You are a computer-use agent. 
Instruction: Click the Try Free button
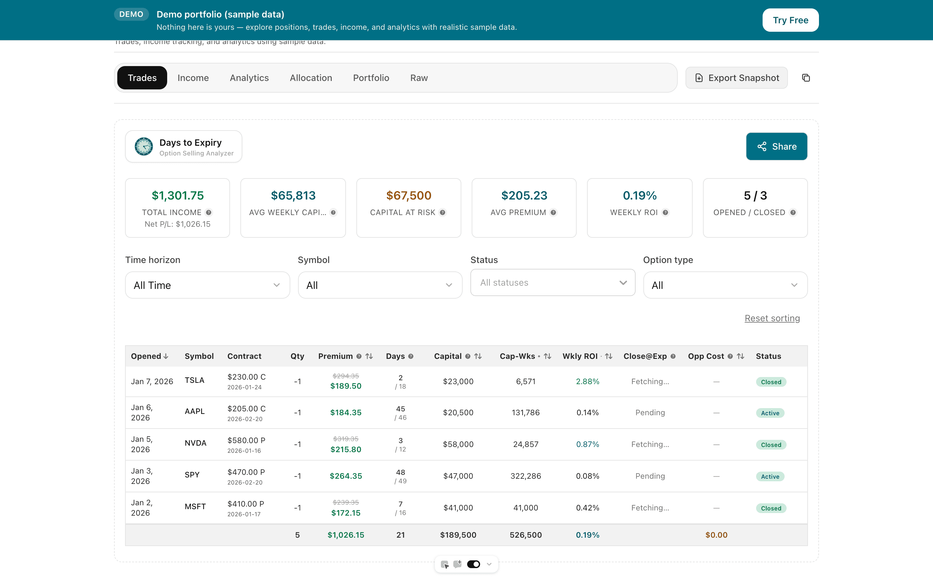[790, 20]
